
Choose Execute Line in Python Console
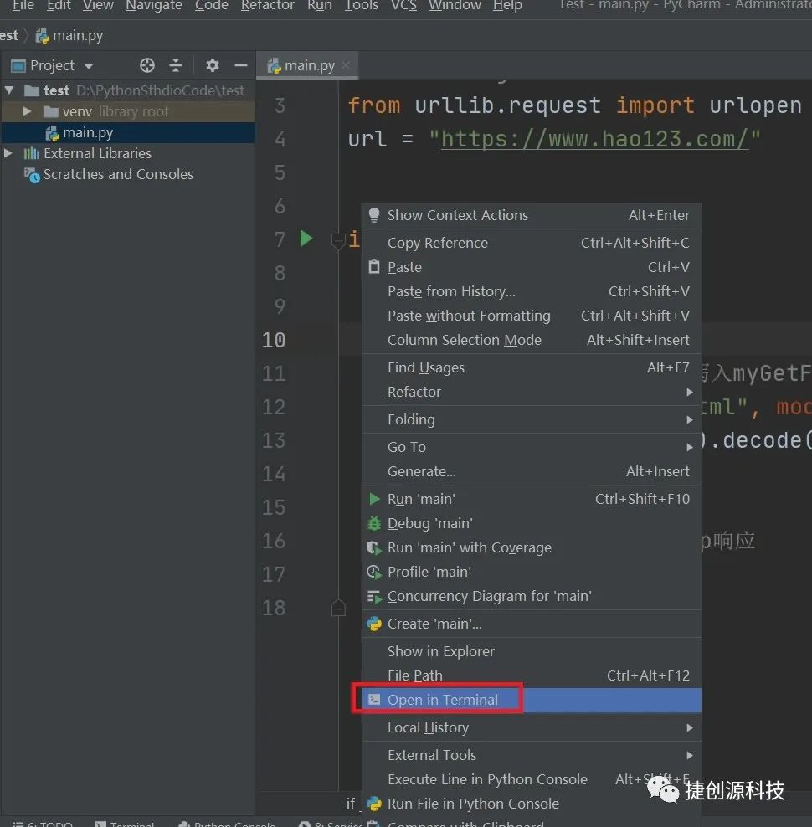[x=532, y=779]
